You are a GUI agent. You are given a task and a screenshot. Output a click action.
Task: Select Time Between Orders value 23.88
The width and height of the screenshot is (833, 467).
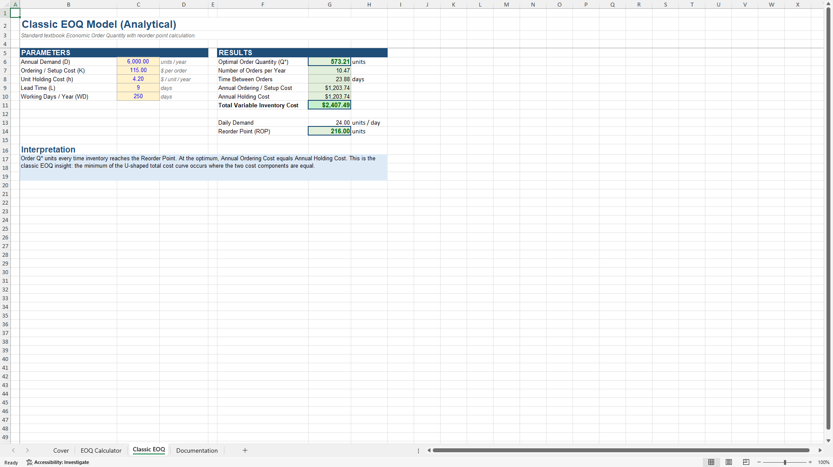329,79
